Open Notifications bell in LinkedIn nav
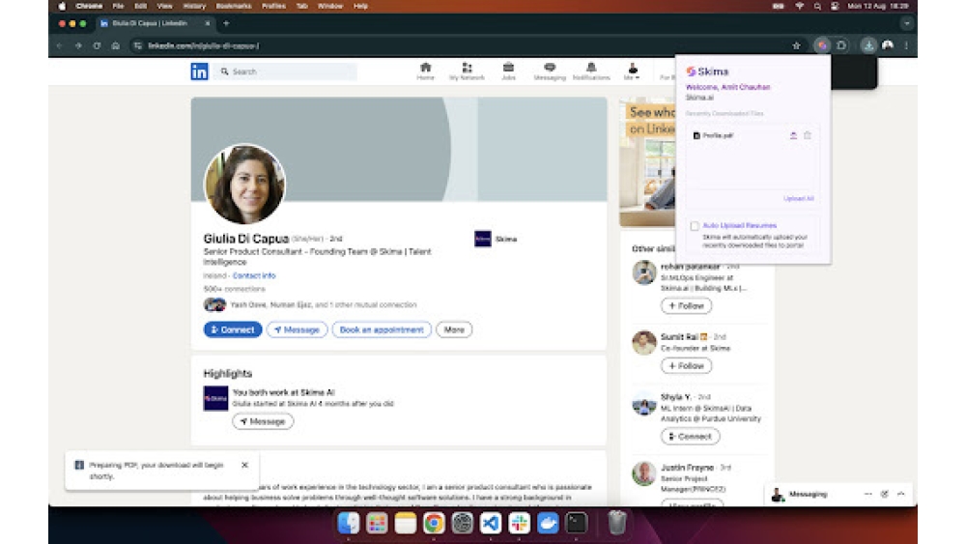This screenshot has width=966, height=544. 591,72
